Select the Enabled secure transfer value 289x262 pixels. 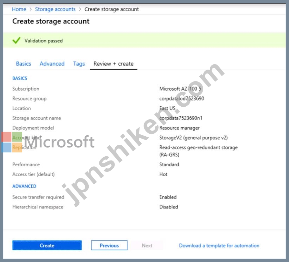(x=168, y=197)
